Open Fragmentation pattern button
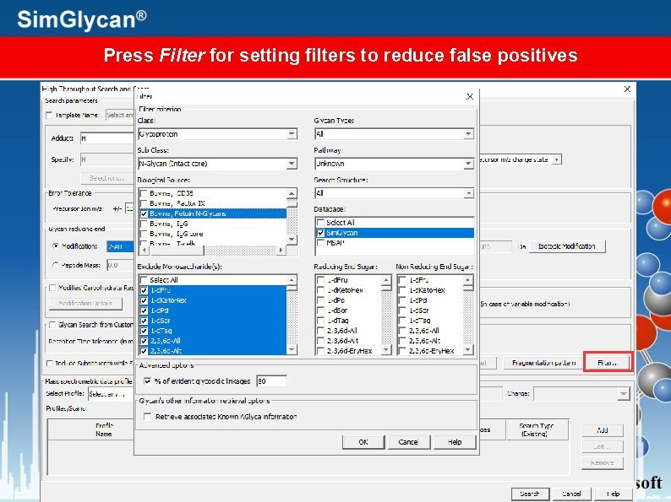The height and width of the screenshot is (502, 671). tap(543, 363)
